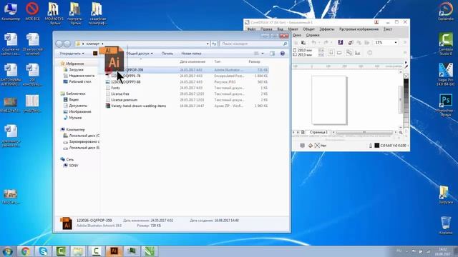
Task: Open the Файл menu in CorelDRAW
Action: tap(251, 29)
